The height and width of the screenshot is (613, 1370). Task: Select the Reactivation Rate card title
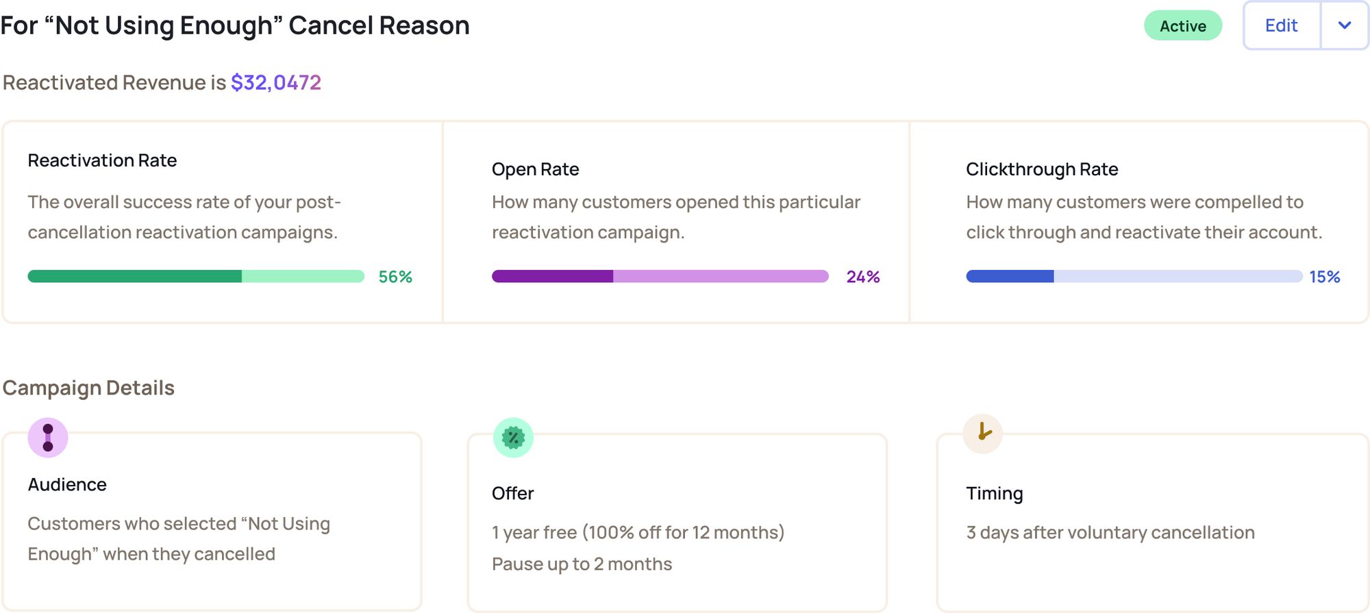coord(103,160)
